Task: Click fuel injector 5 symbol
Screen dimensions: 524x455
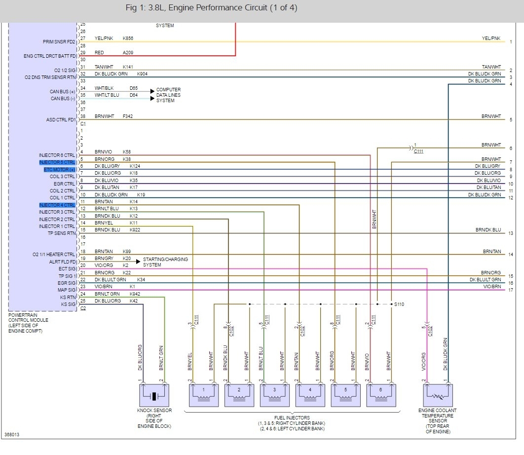Action: click(345, 394)
